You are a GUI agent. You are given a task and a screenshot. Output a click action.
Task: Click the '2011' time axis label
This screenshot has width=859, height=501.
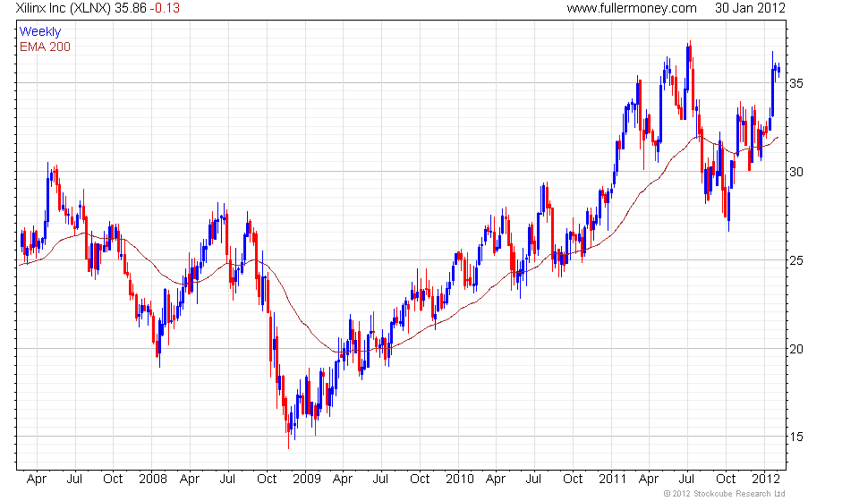click(x=612, y=480)
